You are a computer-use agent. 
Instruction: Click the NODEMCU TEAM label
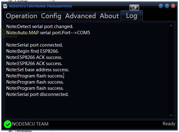[30, 124]
